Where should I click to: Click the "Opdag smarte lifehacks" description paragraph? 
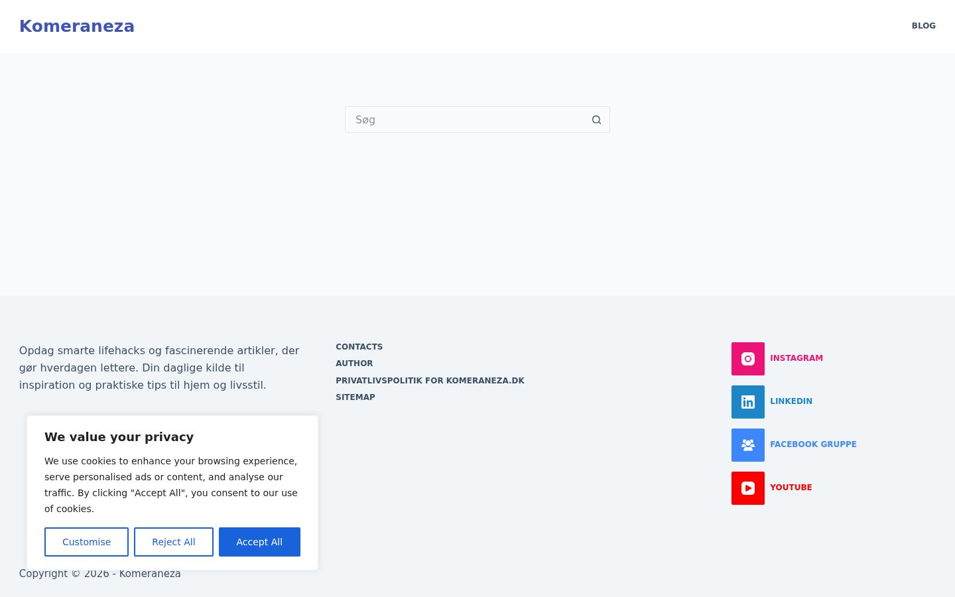[x=159, y=367]
